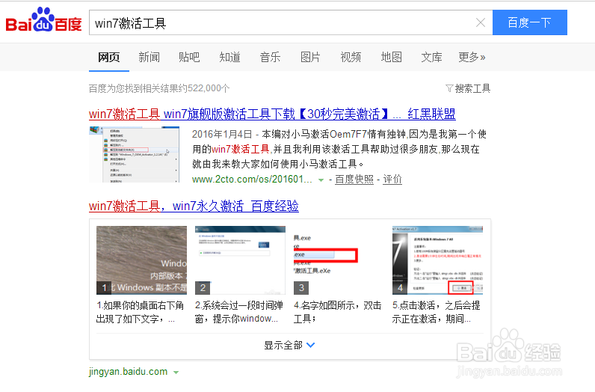This screenshot has width=595, height=392.
Task: Go to the 地图 tab
Action: click(x=391, y=58)
